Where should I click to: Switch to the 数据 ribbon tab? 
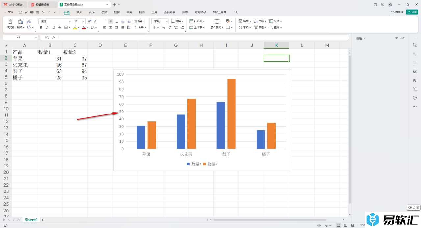tap(117, 12)
